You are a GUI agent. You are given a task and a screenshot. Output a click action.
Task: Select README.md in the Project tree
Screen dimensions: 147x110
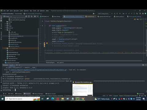[11, 57]
